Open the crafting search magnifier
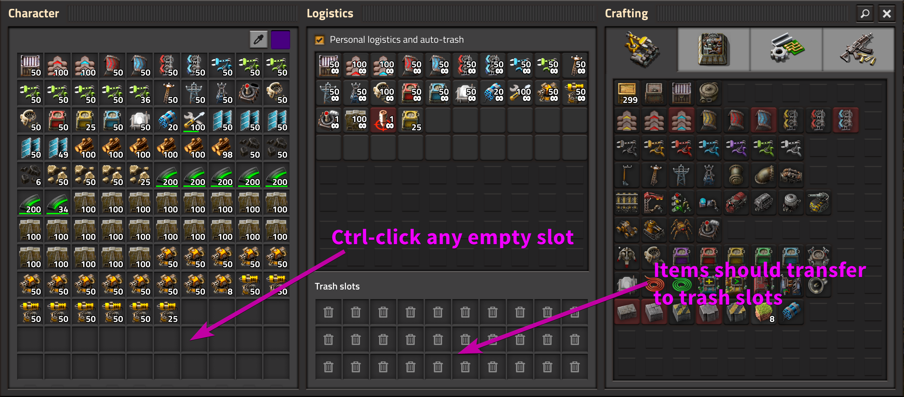 click(864, 14)
